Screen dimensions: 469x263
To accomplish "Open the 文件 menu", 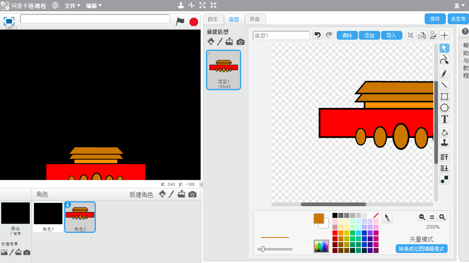I will 73,6.
